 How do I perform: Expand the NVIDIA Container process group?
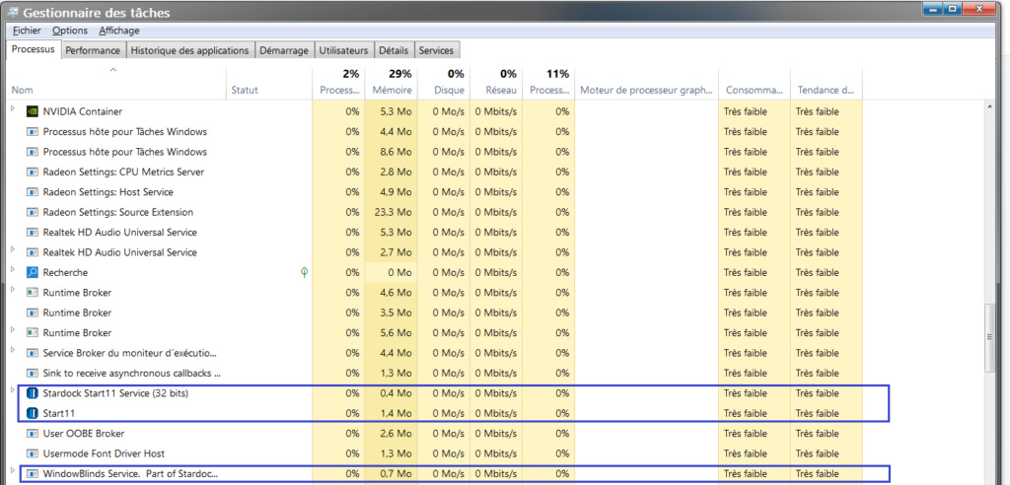pos(13,109)
